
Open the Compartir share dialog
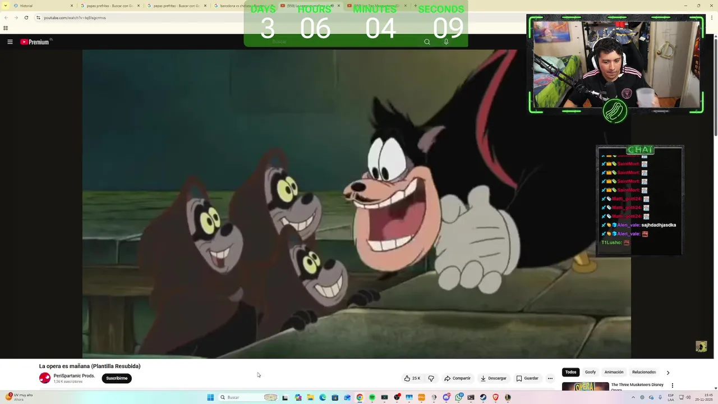tap(457, 378)
